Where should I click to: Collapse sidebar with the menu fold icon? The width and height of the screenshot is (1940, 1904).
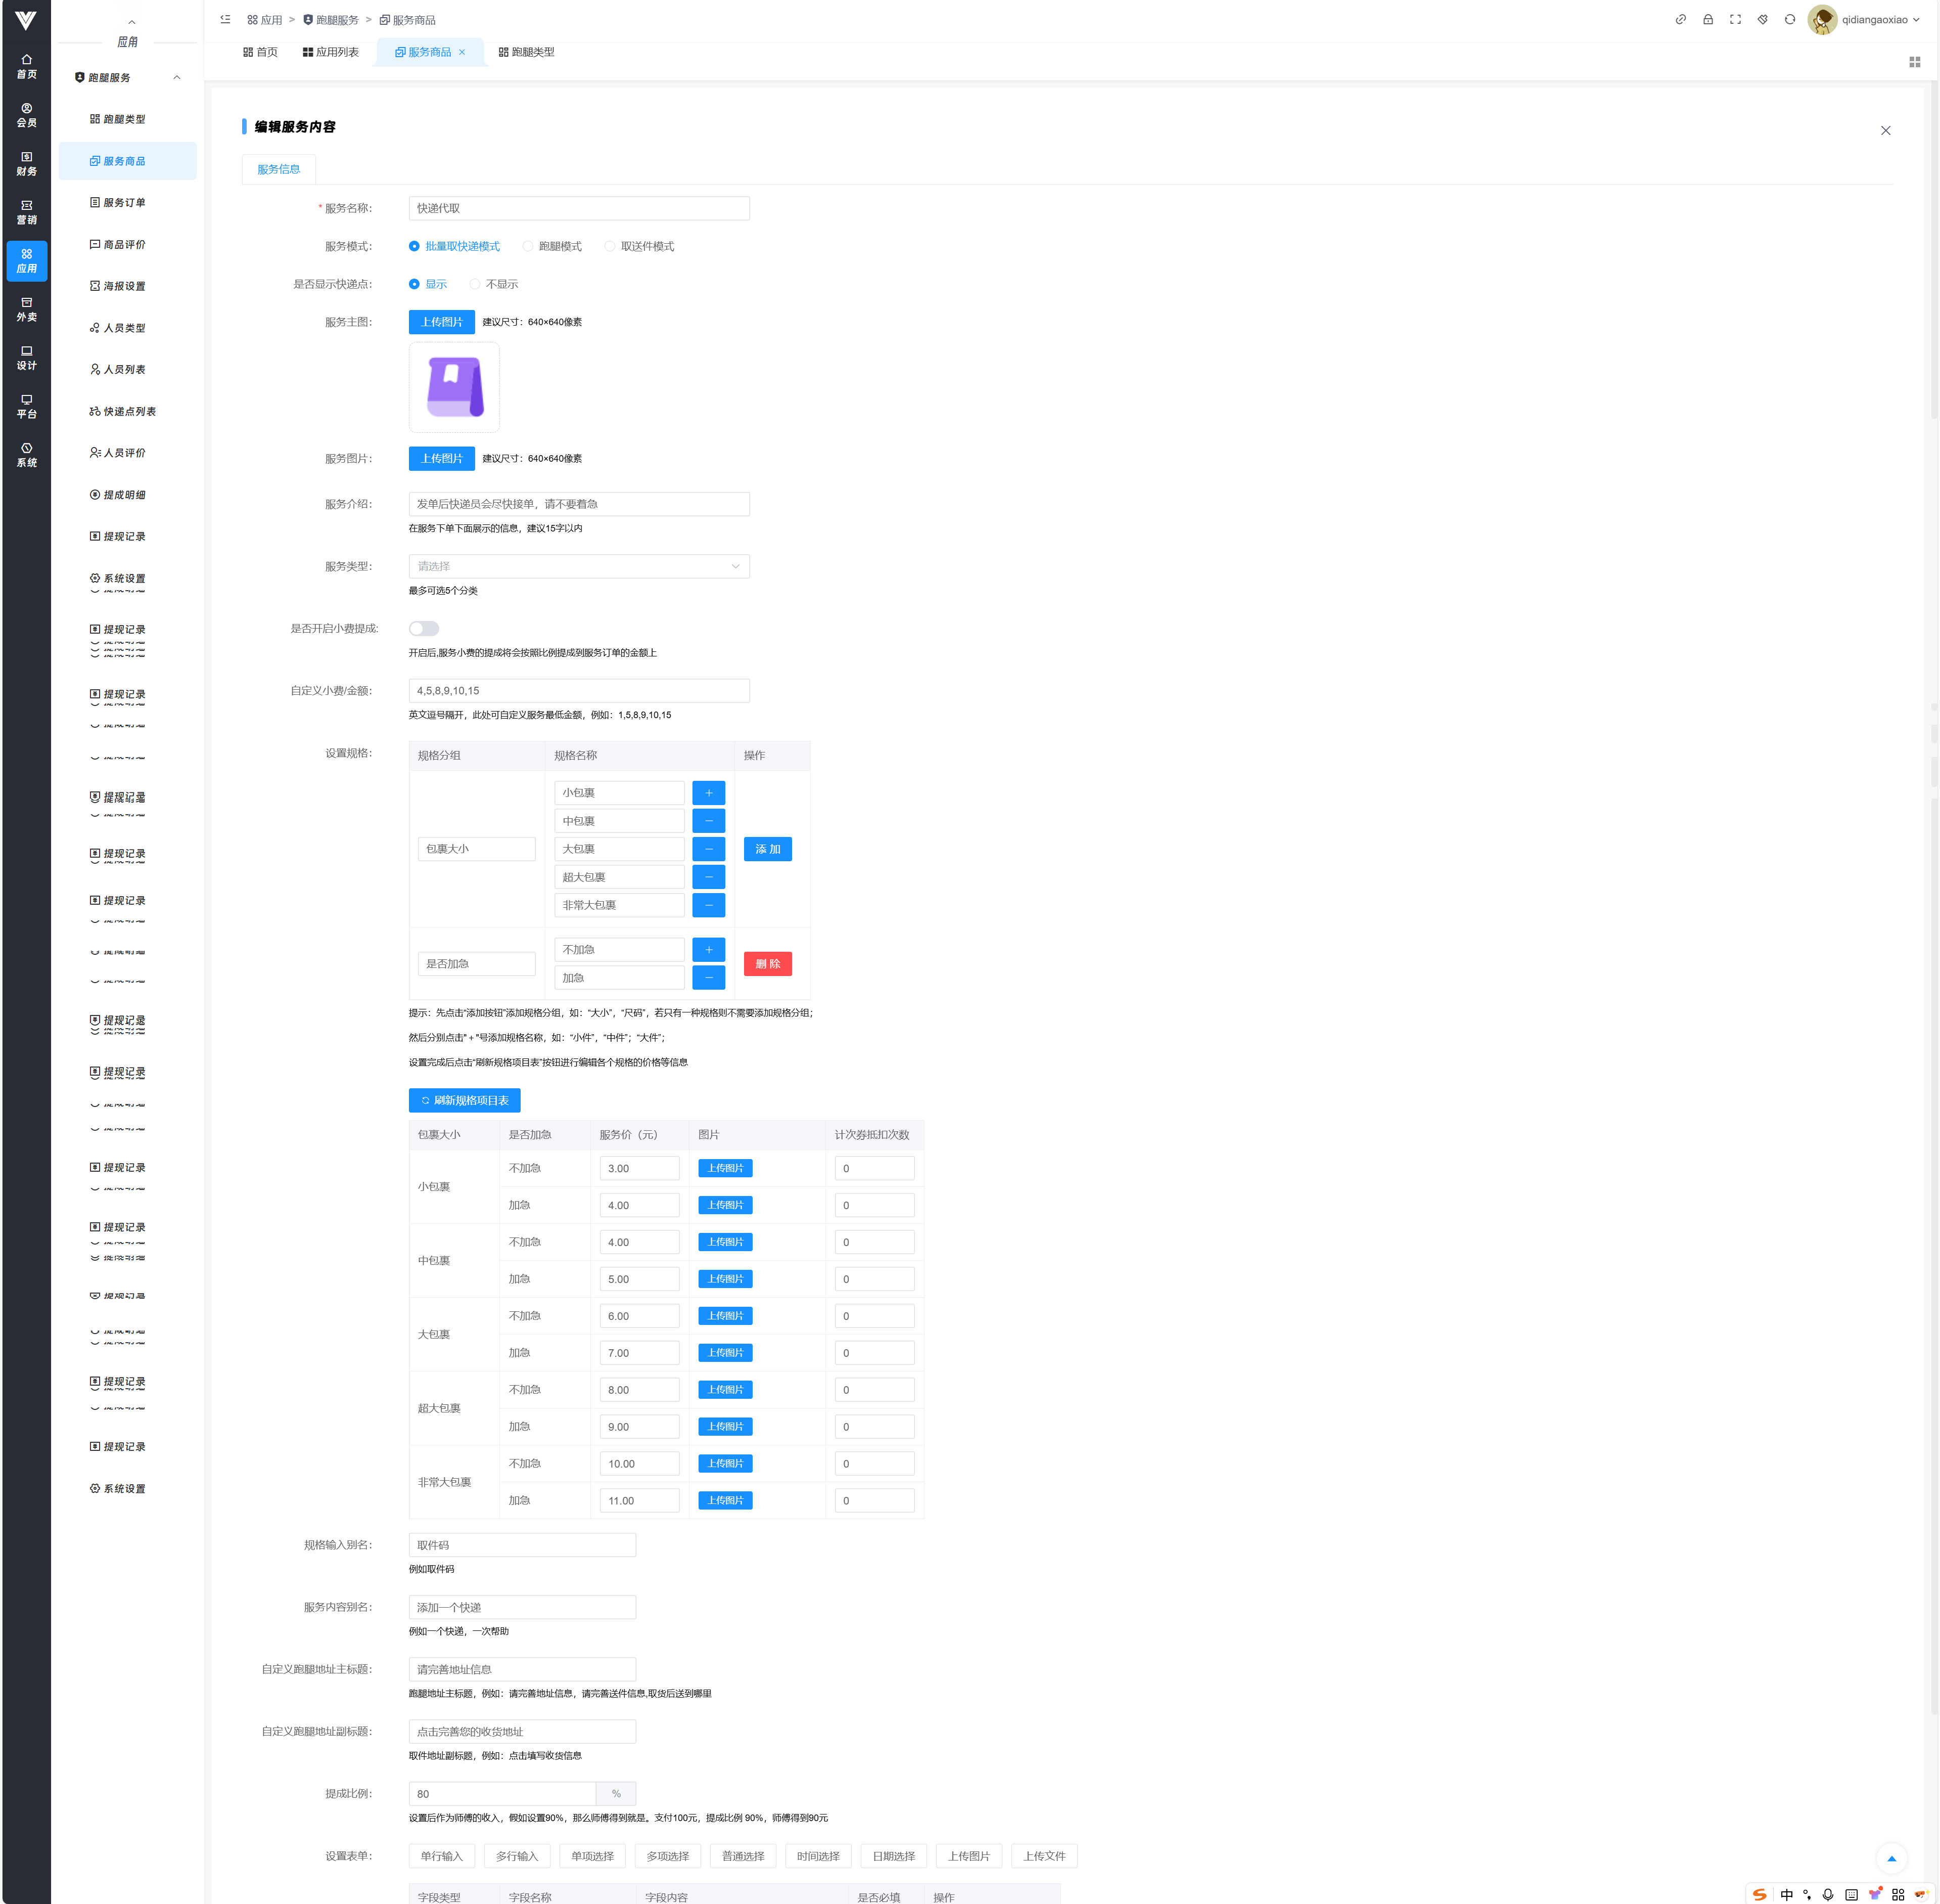226,20
